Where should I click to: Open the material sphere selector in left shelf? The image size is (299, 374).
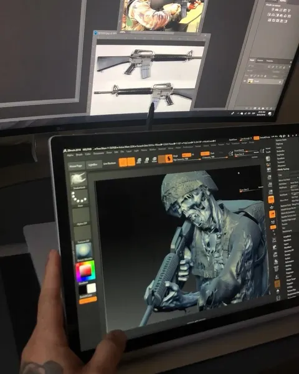pyautogui.click(x=83, y=251)
